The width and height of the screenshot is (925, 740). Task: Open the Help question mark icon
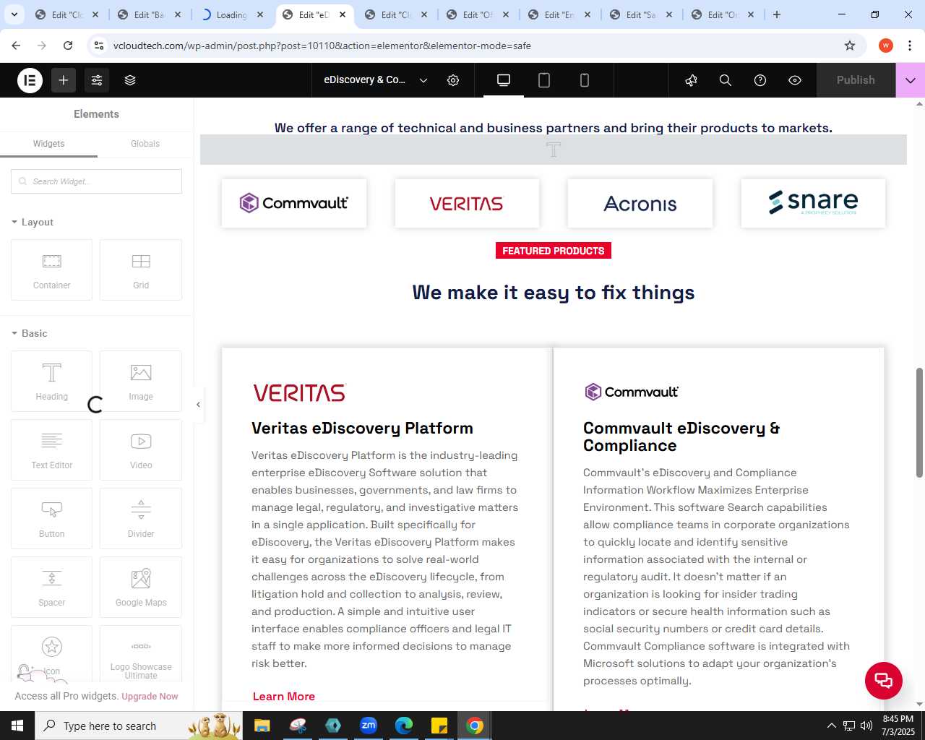coord(760,80)
